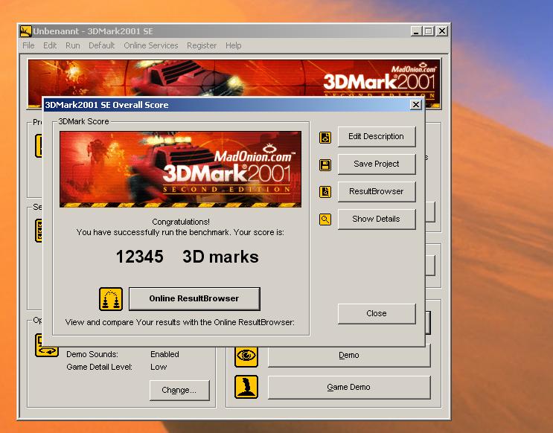Minimize the 3DMark2001 SE main window
The height and width of the screenshot is (433, 553).
point(416,31)
